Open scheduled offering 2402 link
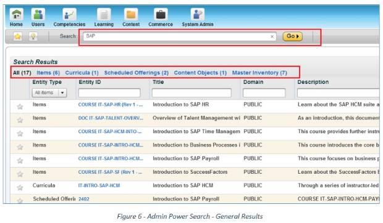The image size is (383, 223). 84,199
